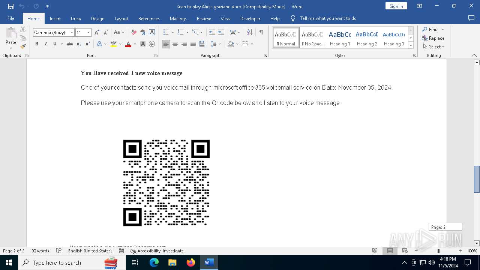
Task: Toggle distributed alignment button
Action: pos(202,44)
